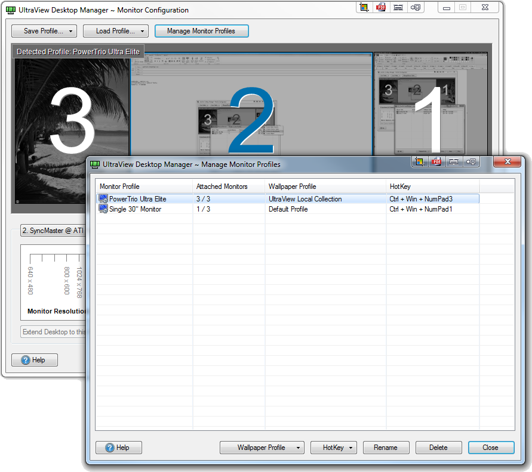The width and height of the screenshot is (532, 472).
Task: Click the 640 x 480 mark on resolution slider
Action: (x=30, y=280)
